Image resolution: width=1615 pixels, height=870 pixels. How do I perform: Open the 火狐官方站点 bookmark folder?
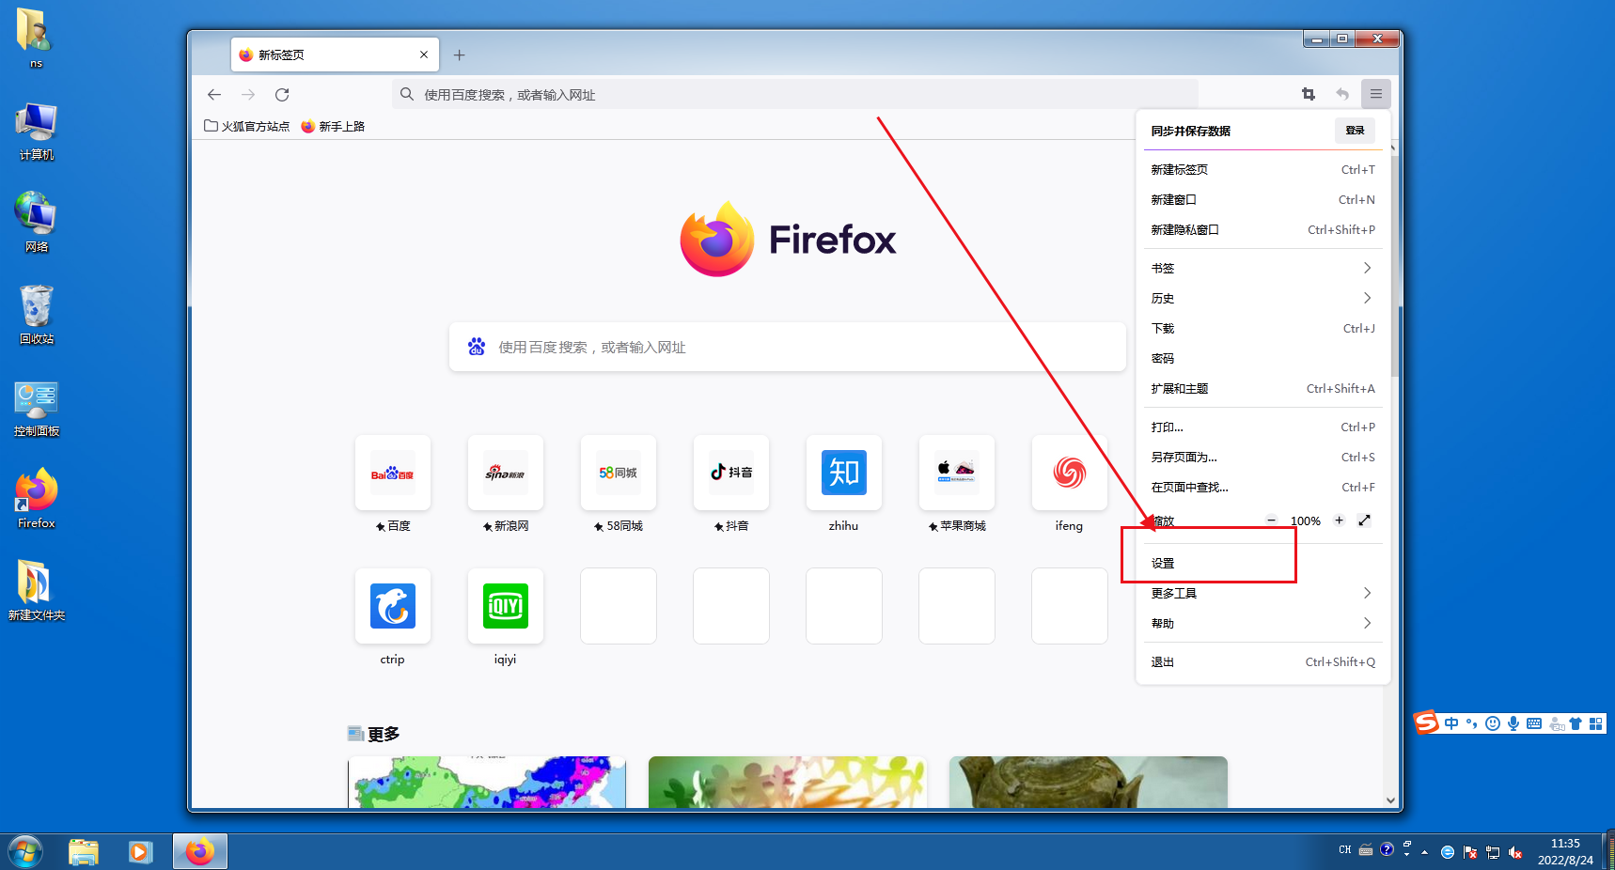[246, 126]
